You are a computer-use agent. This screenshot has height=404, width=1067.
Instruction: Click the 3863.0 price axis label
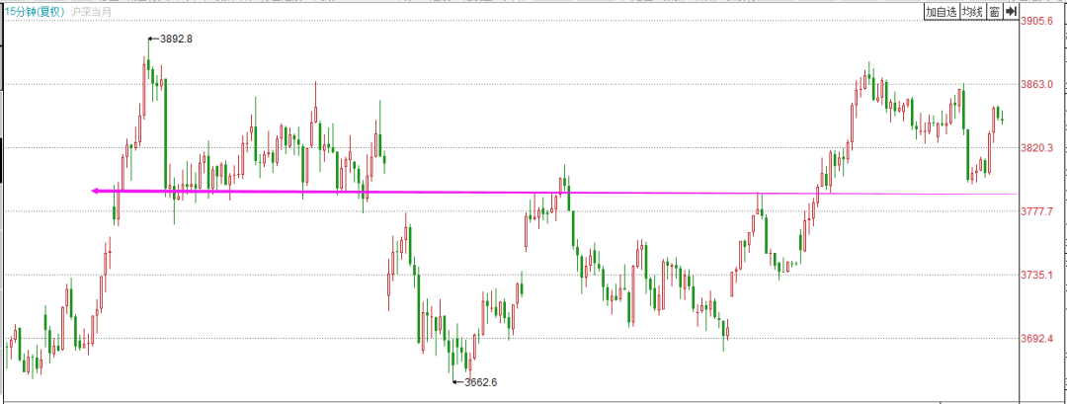click(x=1039, y=85)
